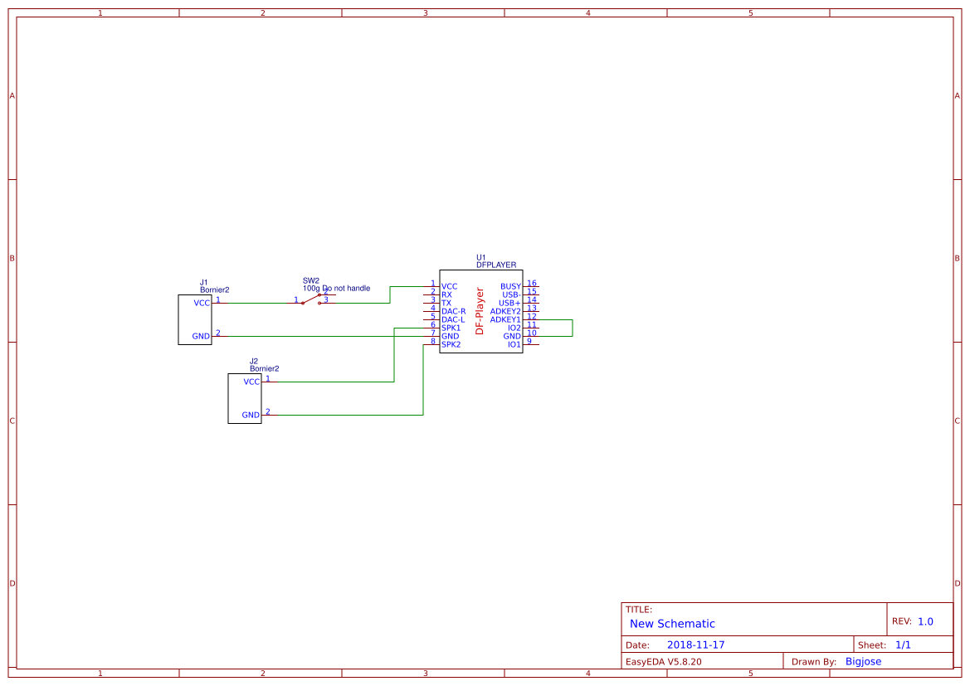
Task: Click the open contact at pin 3 of SW2
Action: (x=319, y=304)
